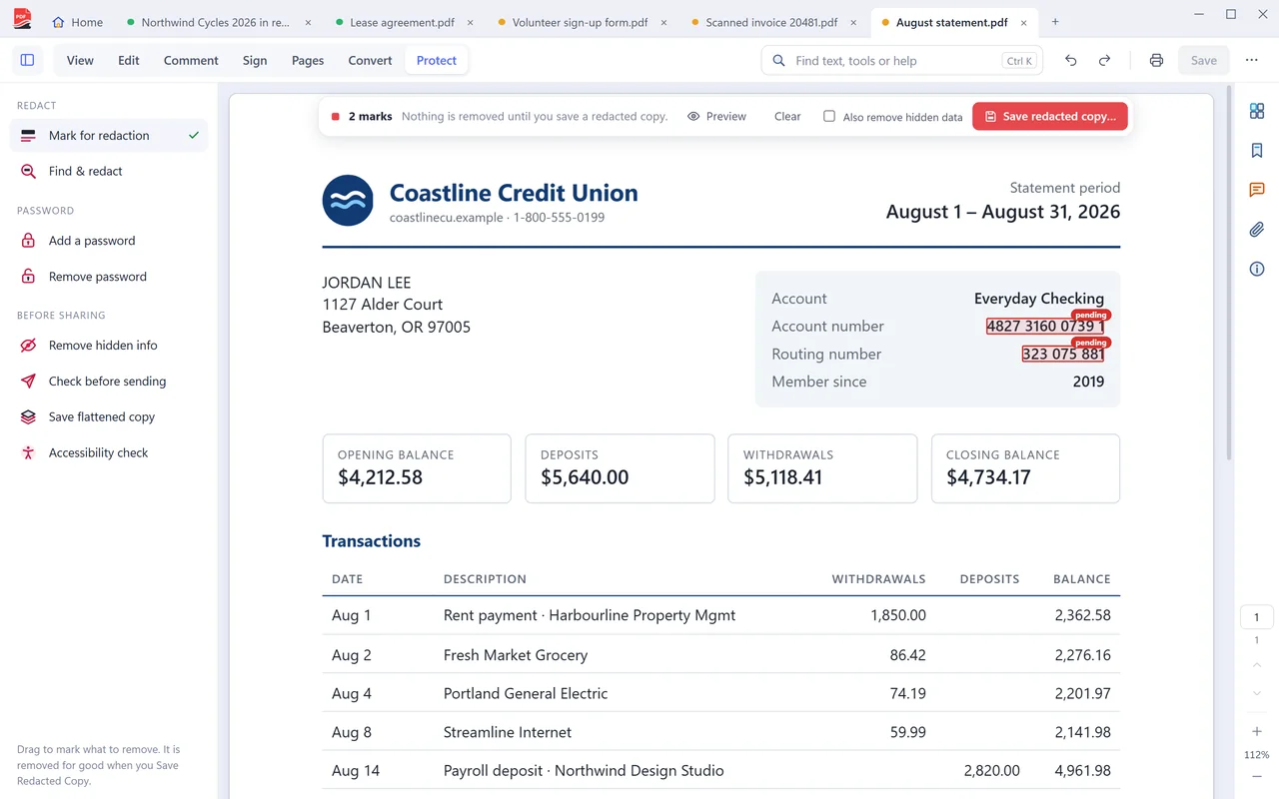Choose Add a password
The width and height of the screenshot is (1279, 799).
pos(109,241)
